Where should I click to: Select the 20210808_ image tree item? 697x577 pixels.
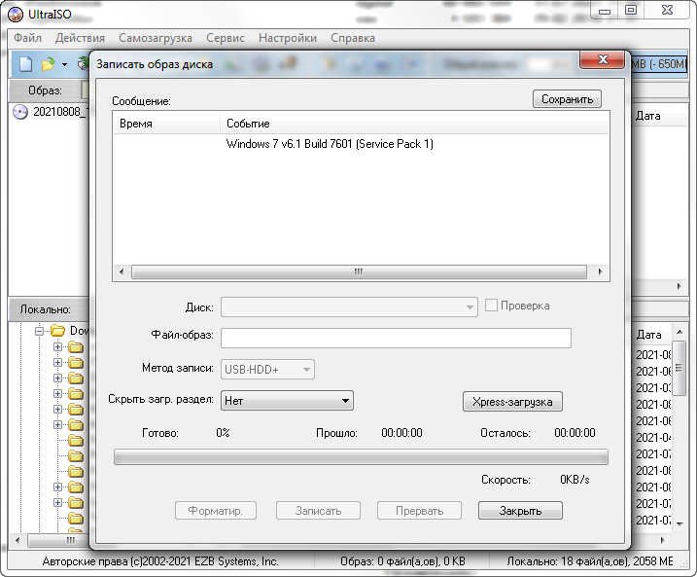pos(59,112)
